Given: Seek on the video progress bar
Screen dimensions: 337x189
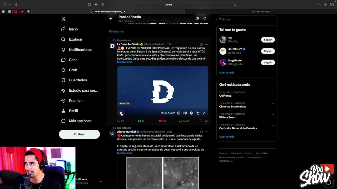Looking at the screenshot, I should 162,108.
